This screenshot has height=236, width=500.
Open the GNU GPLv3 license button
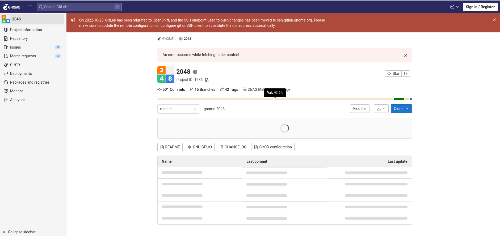[x=200, y=147]
